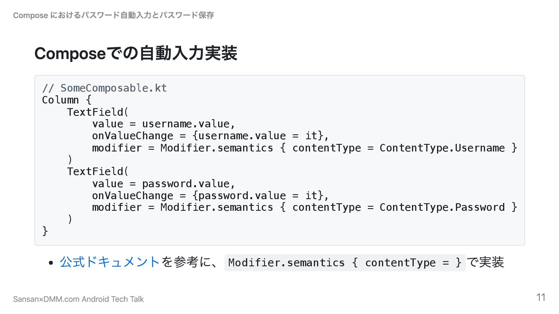Click the bullet point before 公式ドキュメント

51,263
